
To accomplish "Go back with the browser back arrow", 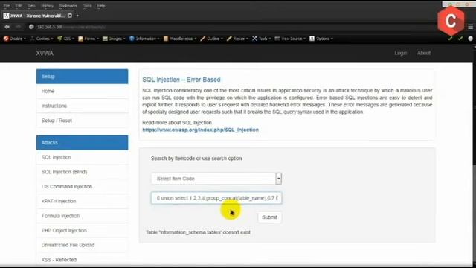I will tap(7, 27).
